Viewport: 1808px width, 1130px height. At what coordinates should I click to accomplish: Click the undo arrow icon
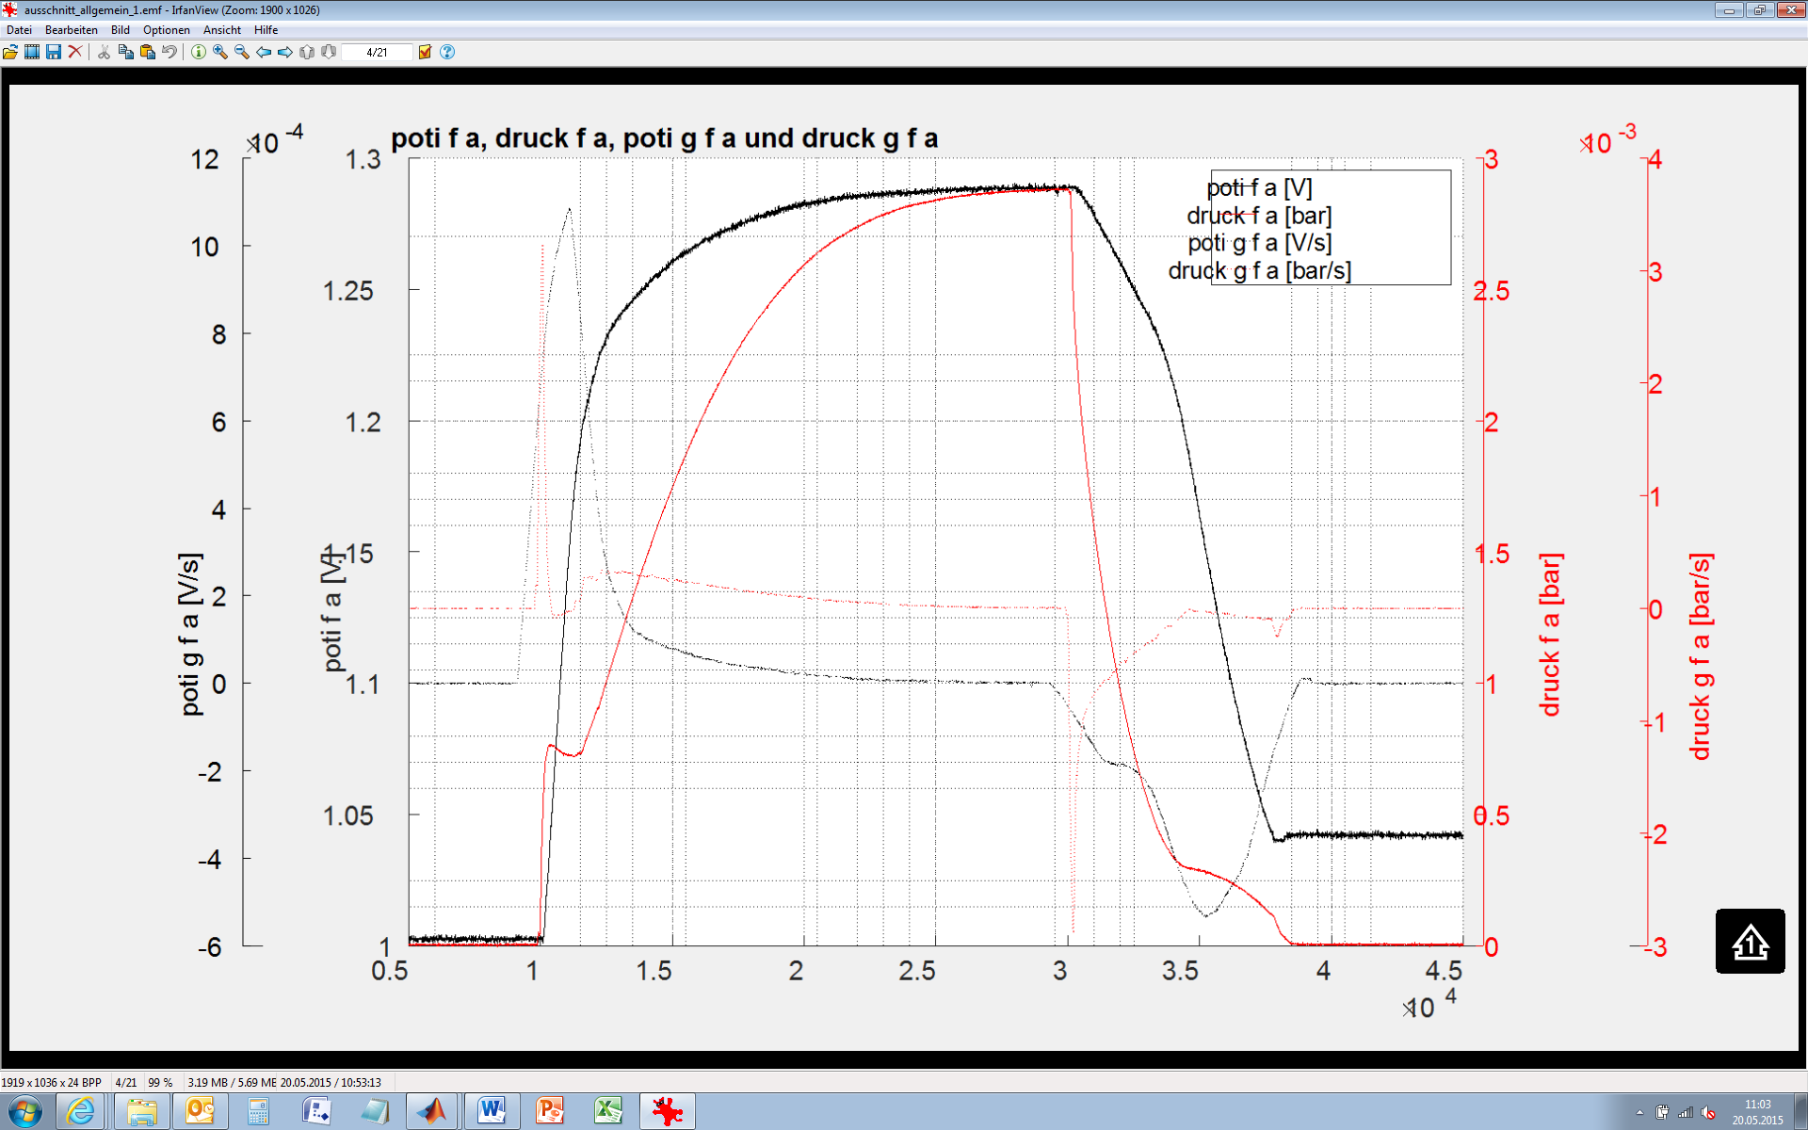169,52
